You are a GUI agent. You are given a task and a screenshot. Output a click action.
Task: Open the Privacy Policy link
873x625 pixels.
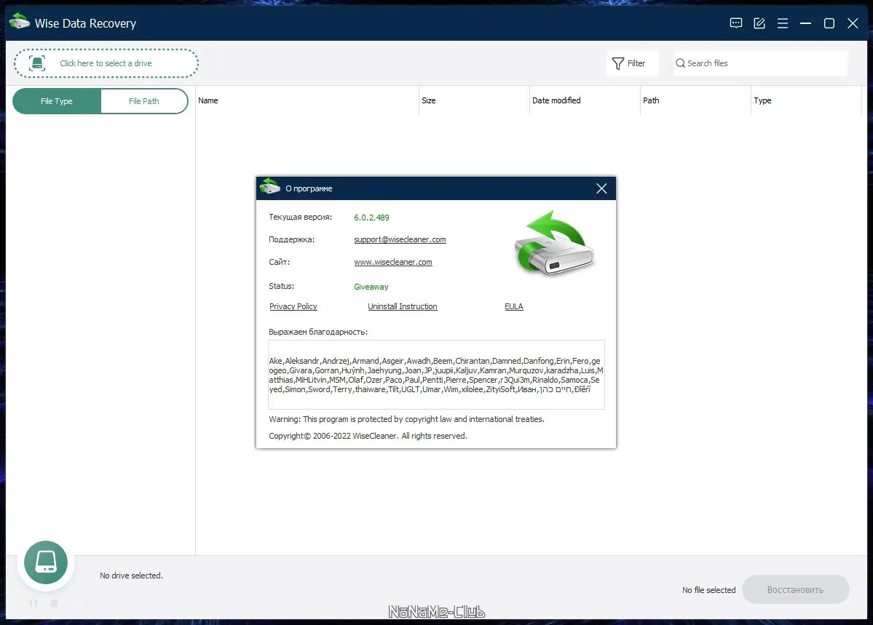click(293, 306)
